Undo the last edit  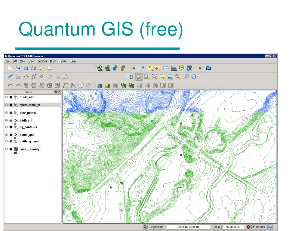point(10,85)
